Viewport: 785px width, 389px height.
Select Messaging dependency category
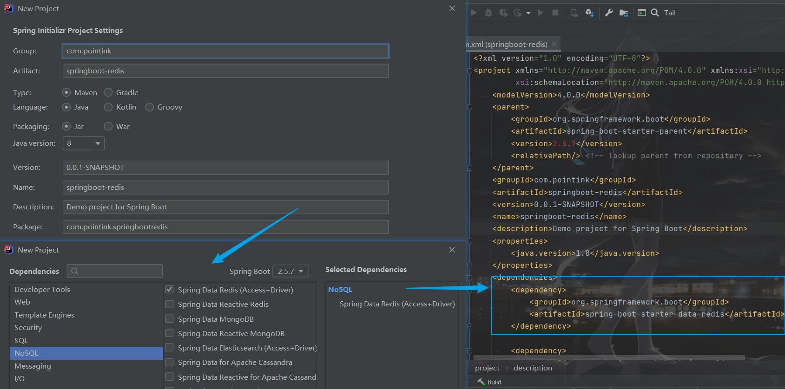tap(86, 366)
